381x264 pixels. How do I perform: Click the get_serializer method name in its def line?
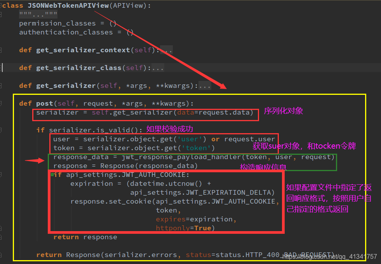[x=66, y=86]
